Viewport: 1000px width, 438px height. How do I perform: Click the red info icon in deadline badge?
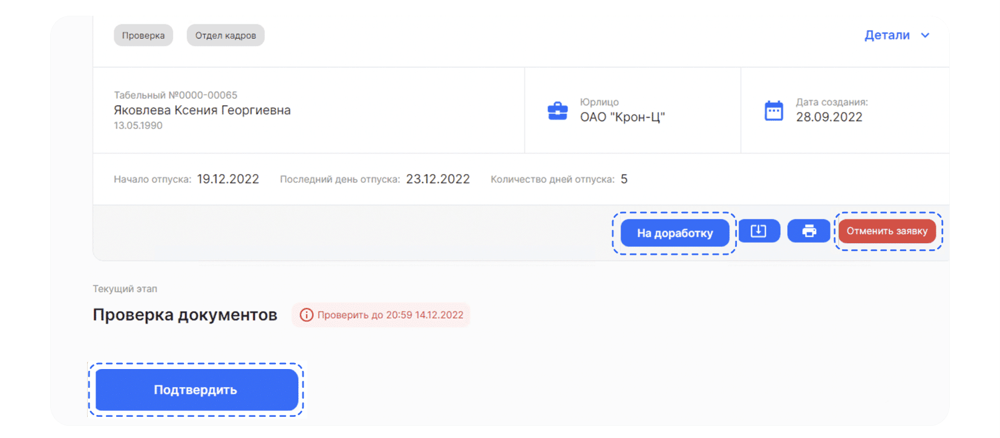click(x=307, y=315)
